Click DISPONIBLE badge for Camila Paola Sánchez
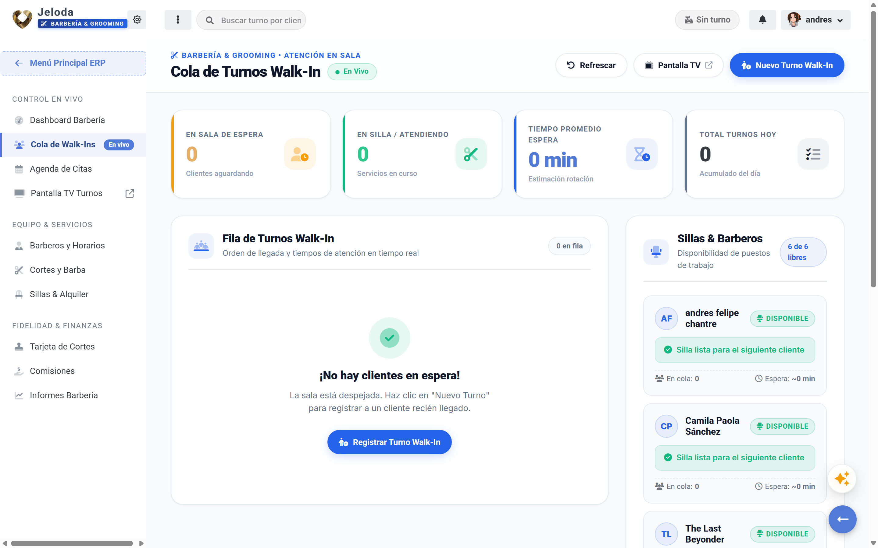This screenshot has height=548, width=878. (782, 426)
